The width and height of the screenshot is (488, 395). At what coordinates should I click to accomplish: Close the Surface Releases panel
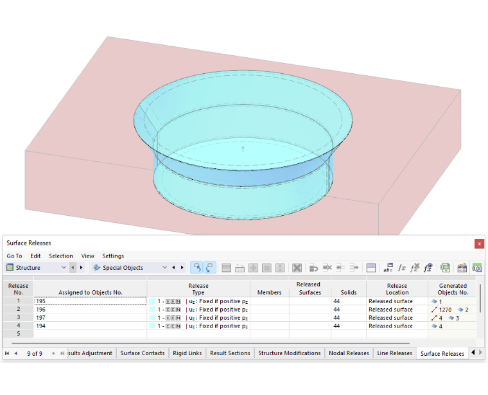[x=479, y=243]
